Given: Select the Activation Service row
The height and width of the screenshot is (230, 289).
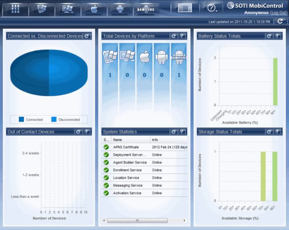Looking at the screenshot, I should pyautogui.click(x=144, y=193).
